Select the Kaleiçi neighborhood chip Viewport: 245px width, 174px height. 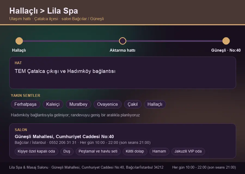pos(53,104)
